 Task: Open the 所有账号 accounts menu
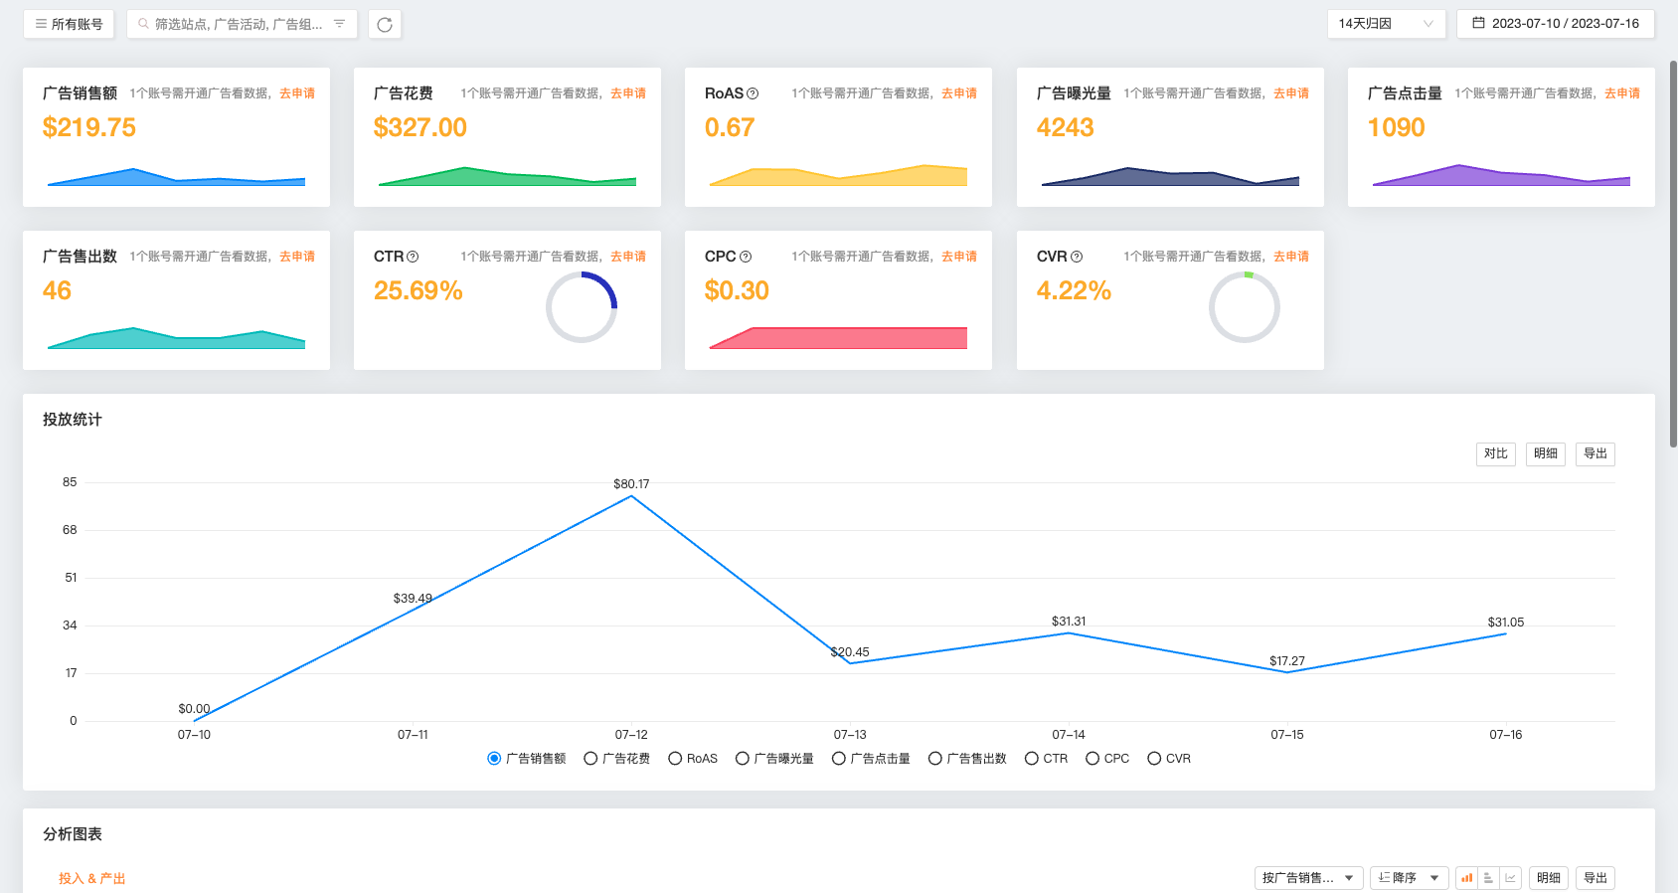point(69,24)
